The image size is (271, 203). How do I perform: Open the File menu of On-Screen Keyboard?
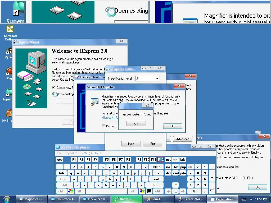pos(59,153)
